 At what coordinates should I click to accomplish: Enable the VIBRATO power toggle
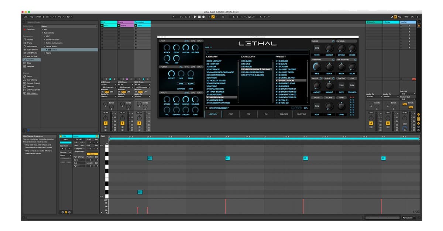coord(333,60)
